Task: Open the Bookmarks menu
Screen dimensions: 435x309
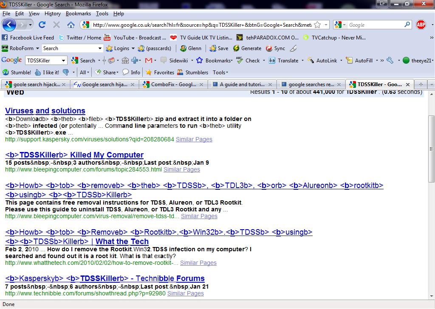Action: pos(78,13)
